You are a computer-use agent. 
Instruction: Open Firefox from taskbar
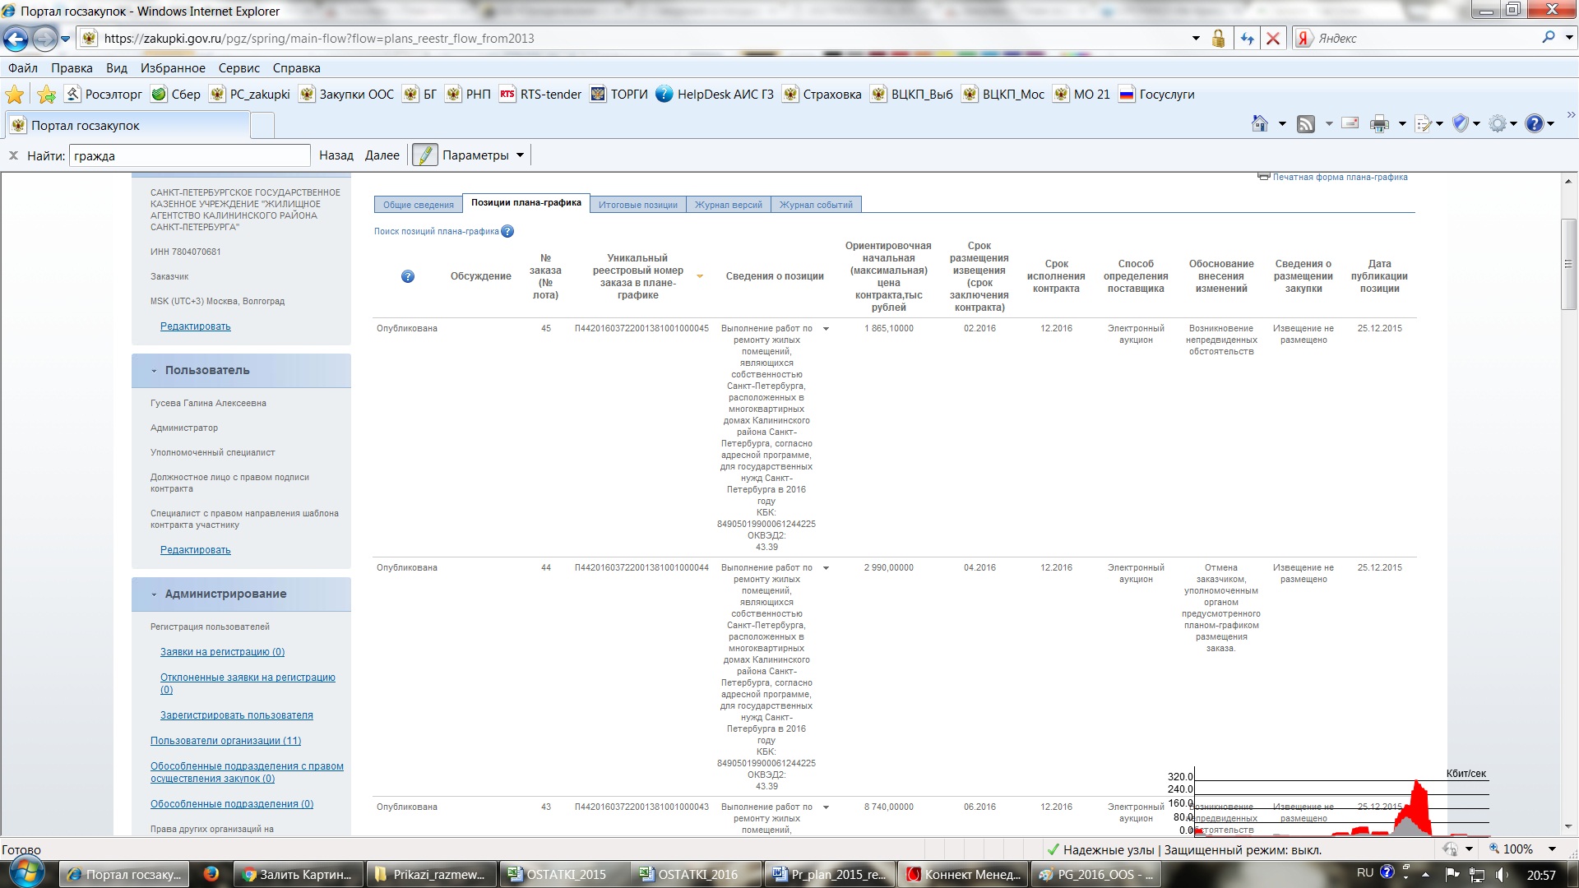[211, 874]
